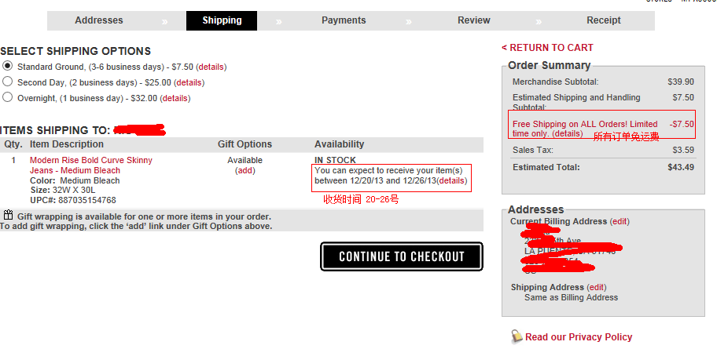The width and height of the screenshot is (717, 349).
Task: Select Overnight shipping radio button
Action: [7, 97]
